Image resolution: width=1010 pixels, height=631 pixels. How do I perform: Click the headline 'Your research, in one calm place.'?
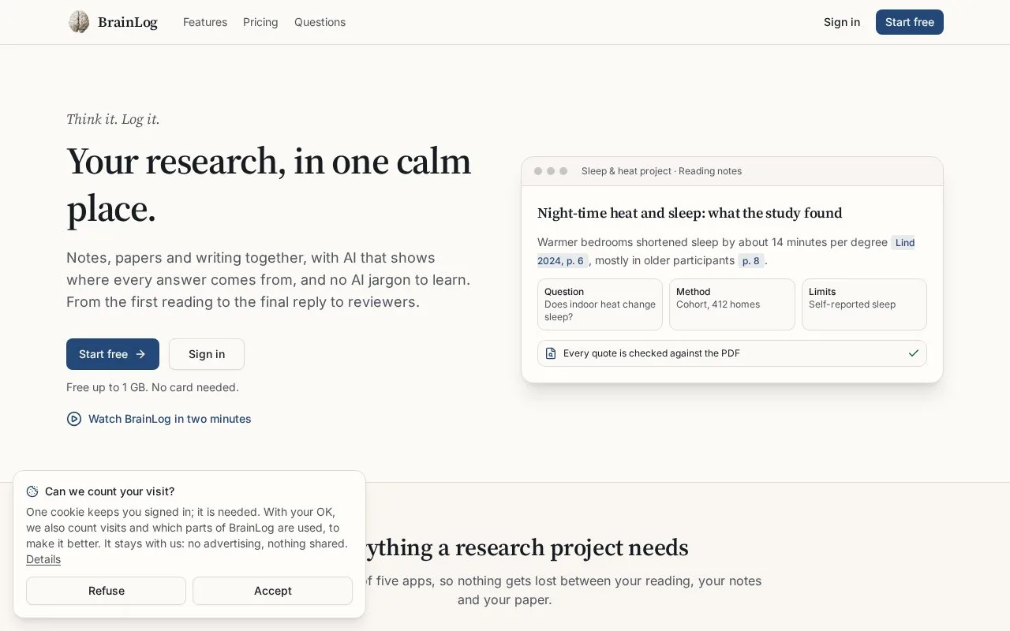tap(269, 185)
